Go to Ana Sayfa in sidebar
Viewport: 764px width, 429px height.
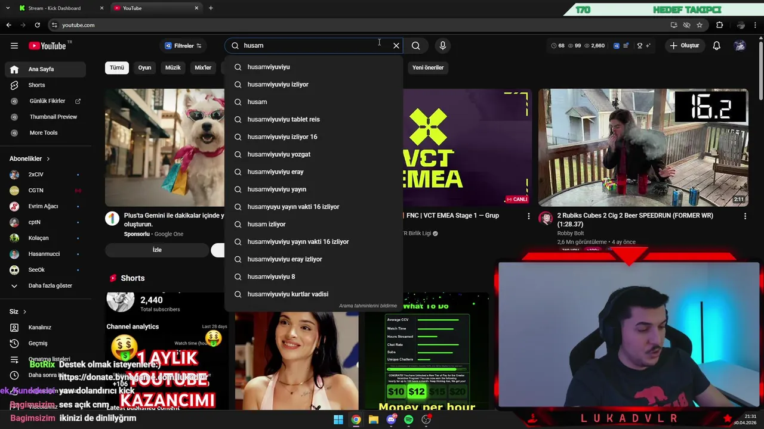(45, 69)
